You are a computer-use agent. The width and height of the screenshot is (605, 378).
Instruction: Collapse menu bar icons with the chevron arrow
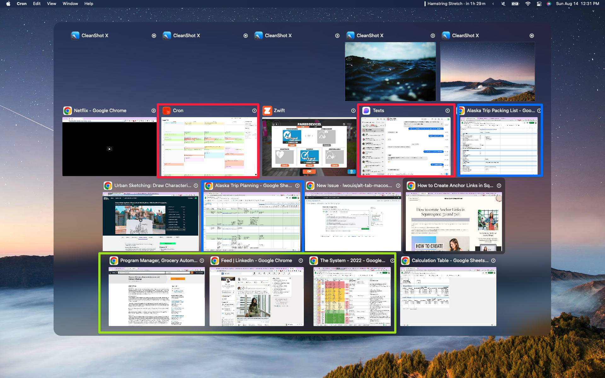pos(493,4)
